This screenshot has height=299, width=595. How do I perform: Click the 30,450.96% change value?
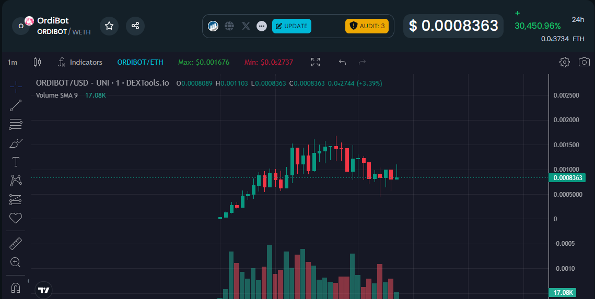point(538,26)
